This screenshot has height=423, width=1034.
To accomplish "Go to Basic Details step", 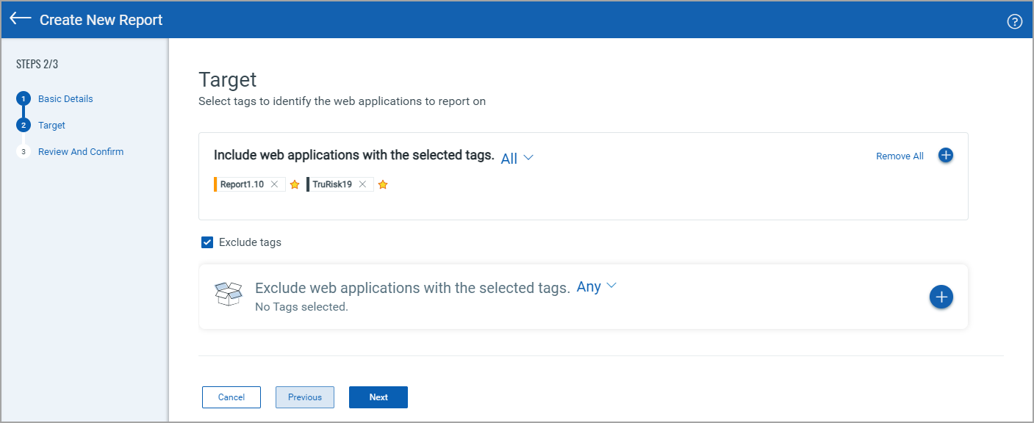I will click(x=65, y=99).
